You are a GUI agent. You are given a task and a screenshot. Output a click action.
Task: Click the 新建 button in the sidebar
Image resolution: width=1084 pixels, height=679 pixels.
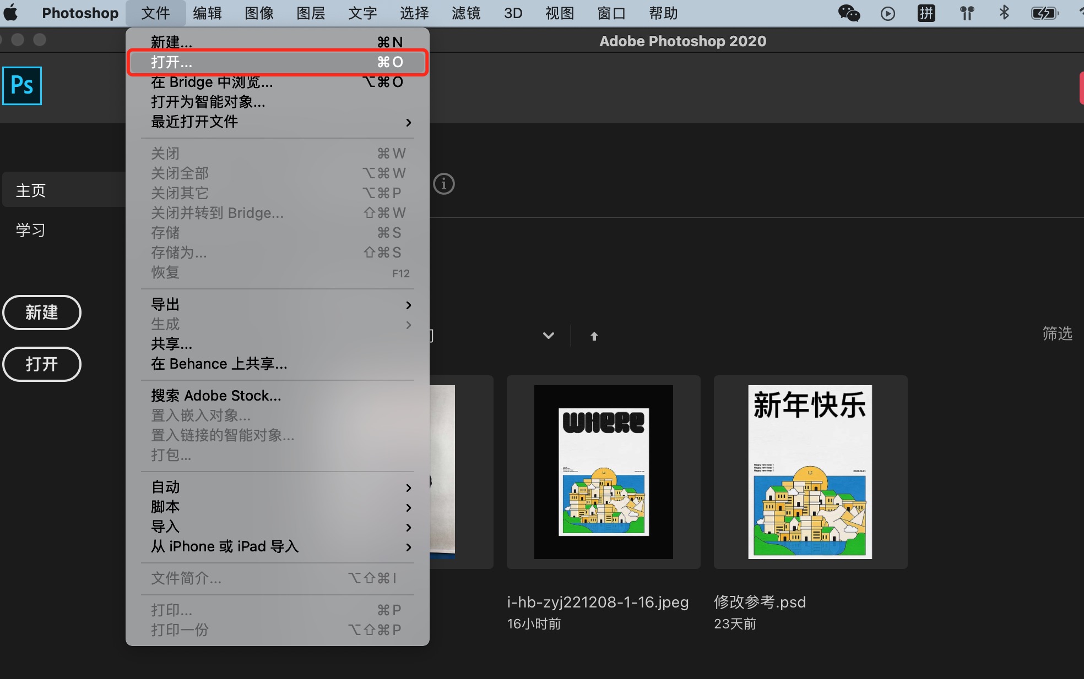click(x=42, y=313)
